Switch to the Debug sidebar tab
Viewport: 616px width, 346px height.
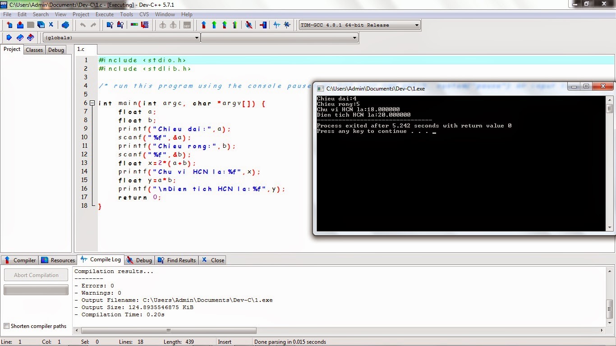pyautogui.click(x=56, y=50)
